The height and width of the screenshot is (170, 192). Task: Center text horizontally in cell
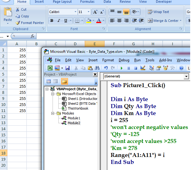coord(119,21)
